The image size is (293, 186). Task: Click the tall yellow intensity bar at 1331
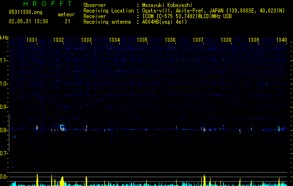(37, 180)
